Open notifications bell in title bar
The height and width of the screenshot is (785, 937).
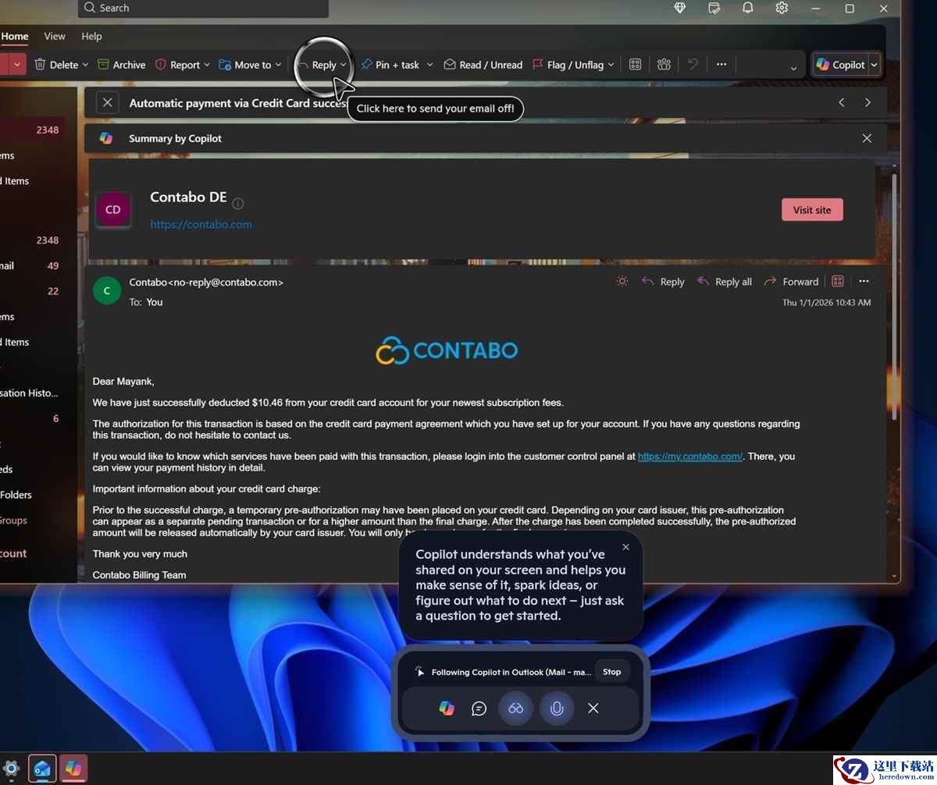pyautogui.click(x=747, y=8)
